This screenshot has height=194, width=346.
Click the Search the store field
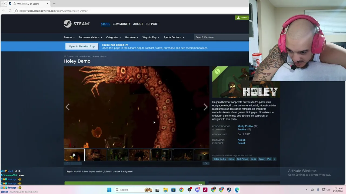pos(221,37)
